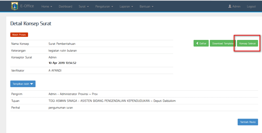262x133 pixels.
Task: Click the Masih Proses status badge
Action: click(19, 35)
